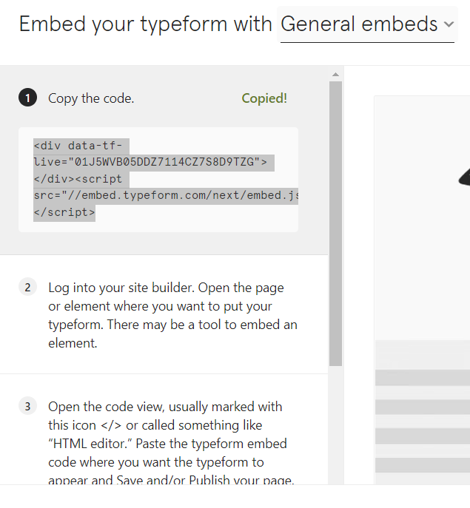Click the step 1 number badge
The height and width of the screenshot is (508, 470).
tap(27, 98)
